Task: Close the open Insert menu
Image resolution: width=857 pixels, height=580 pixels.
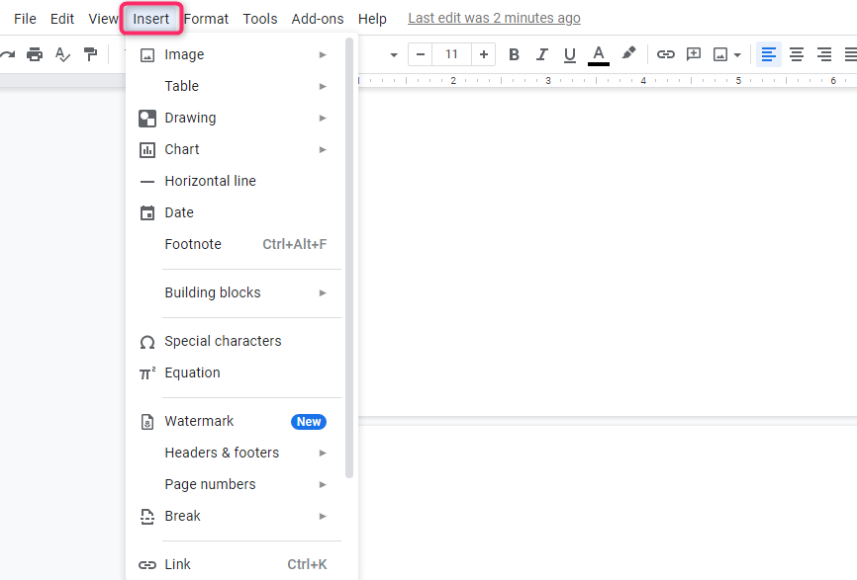Action: 150,19
